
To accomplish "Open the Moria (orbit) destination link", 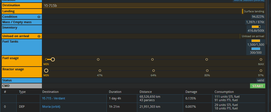I will [51, 107].
